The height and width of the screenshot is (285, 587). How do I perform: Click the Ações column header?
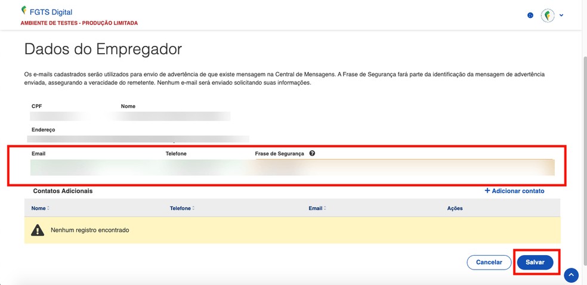tap(455, 208)
